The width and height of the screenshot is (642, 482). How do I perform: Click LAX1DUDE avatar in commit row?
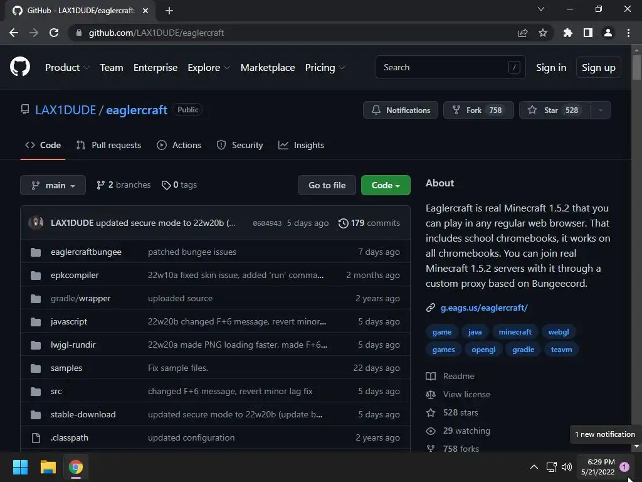[36, 223]
